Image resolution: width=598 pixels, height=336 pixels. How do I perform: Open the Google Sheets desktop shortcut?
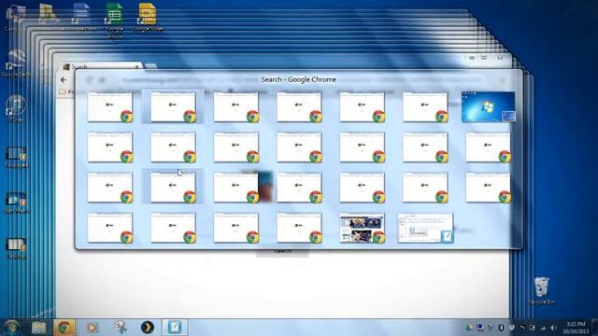click(x=114, y=20)
